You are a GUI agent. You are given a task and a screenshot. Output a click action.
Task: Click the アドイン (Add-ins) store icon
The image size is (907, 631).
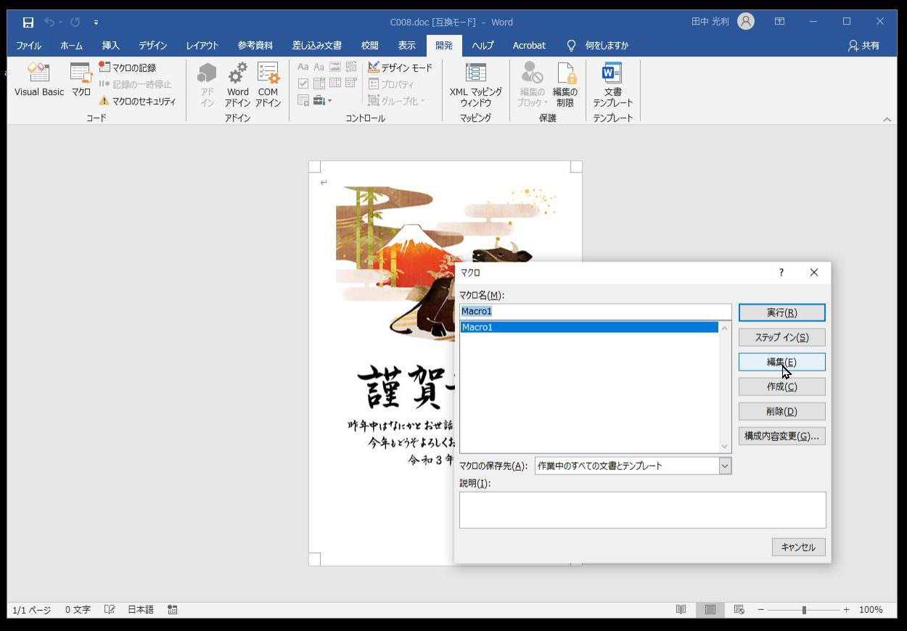(208, 85)
